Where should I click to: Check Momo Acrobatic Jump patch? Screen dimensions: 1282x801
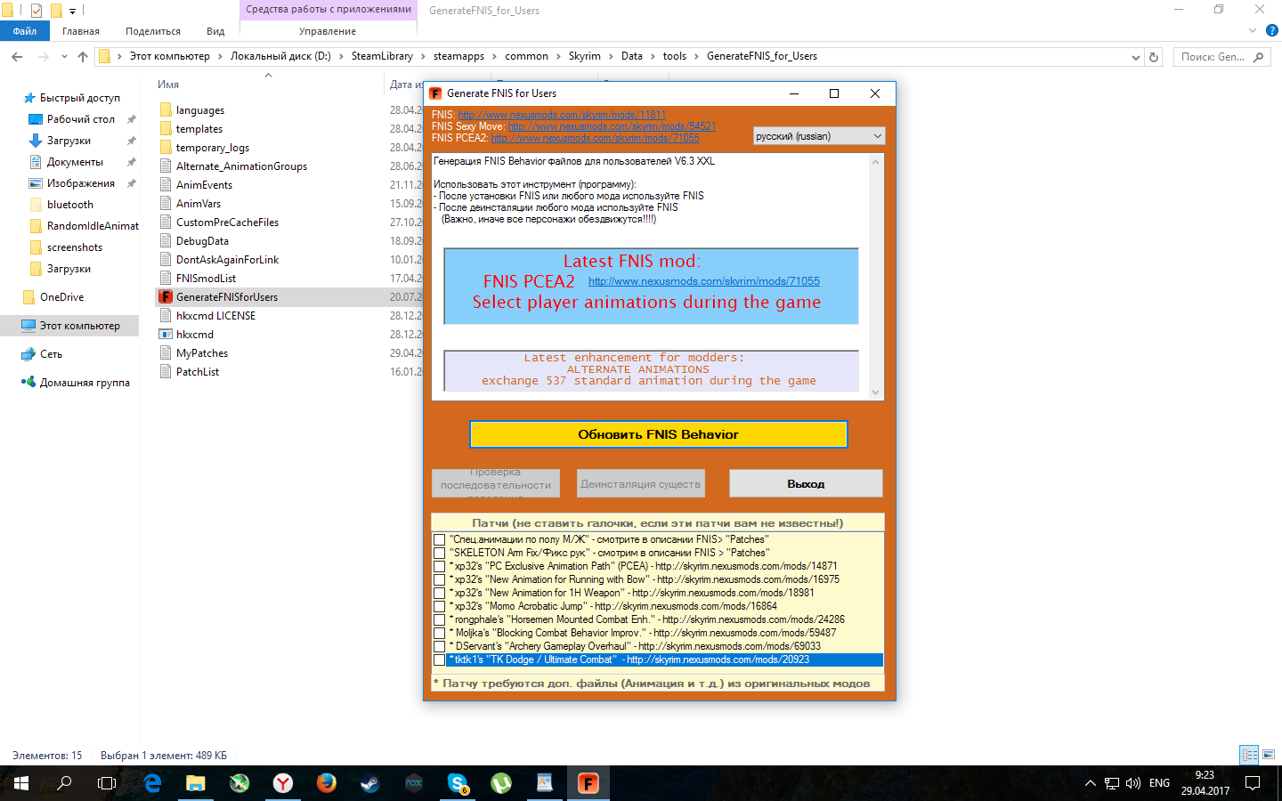point(439,606)
